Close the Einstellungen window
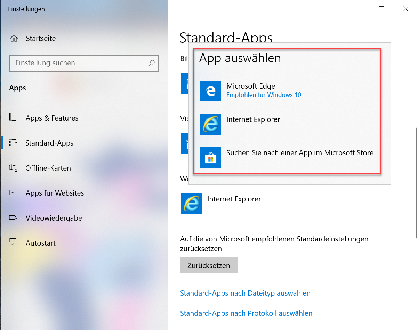 tap(405, 9)
